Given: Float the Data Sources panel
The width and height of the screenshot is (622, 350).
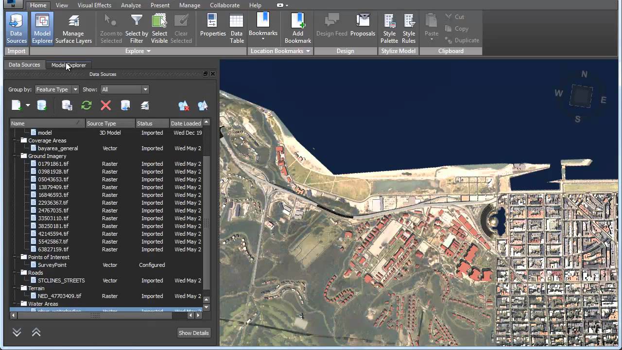Looking at the screenshot, I should click(206, 74).
